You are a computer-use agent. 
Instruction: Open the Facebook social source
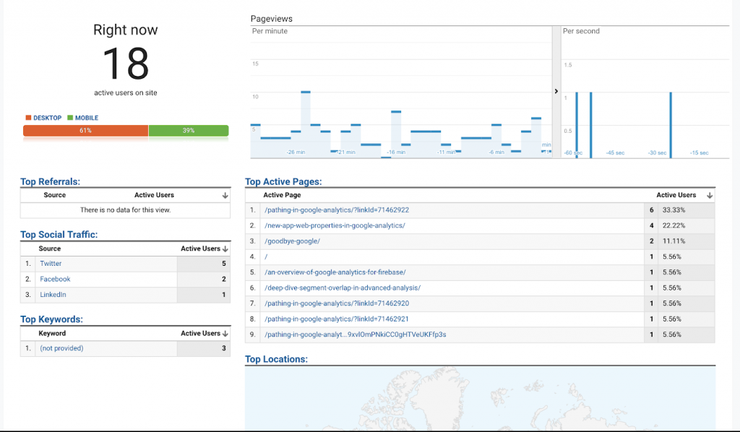click(55, 279)
